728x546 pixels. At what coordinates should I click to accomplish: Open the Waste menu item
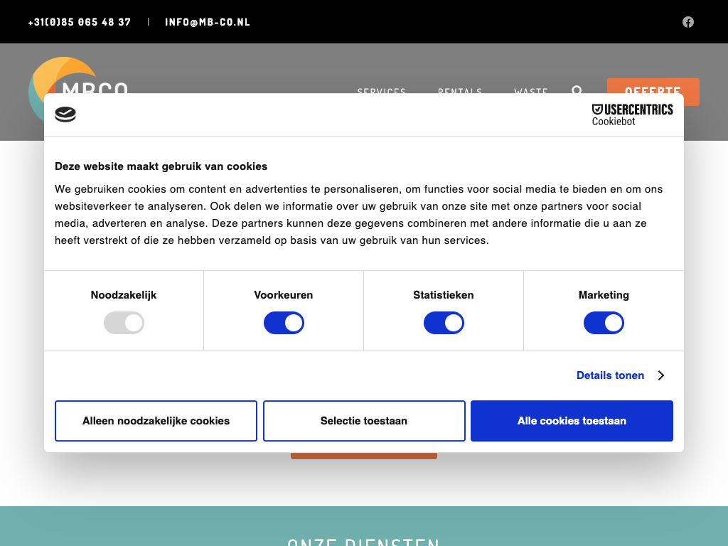click(x=531, y=90)
